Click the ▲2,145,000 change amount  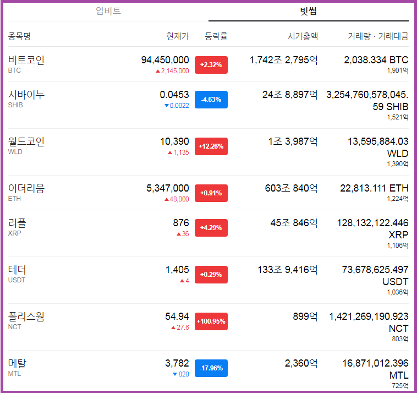172,71
